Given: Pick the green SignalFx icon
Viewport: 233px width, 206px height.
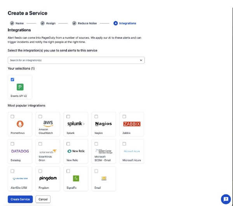Looking at the screenshot, I should tap(76, 178).
